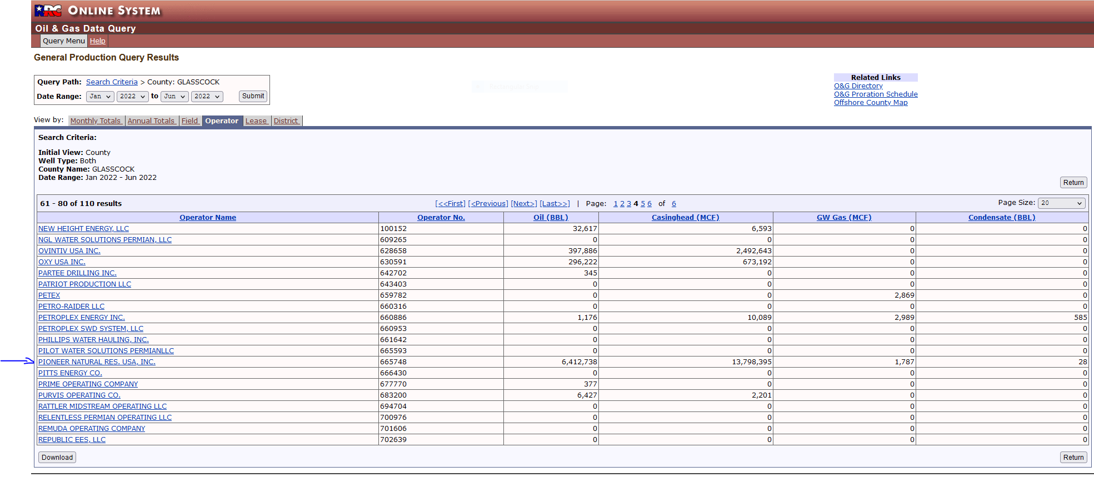Go to results page 3
The image size is (1094, 477).
[x=629, y=204]
